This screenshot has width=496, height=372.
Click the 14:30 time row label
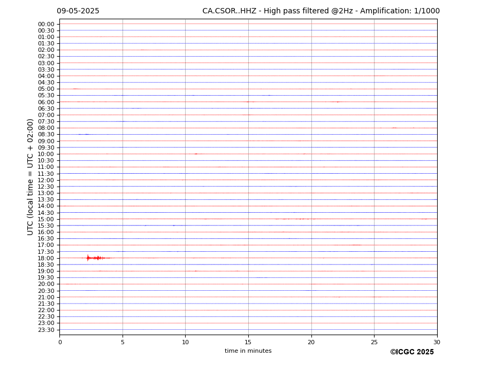point(46,213)
